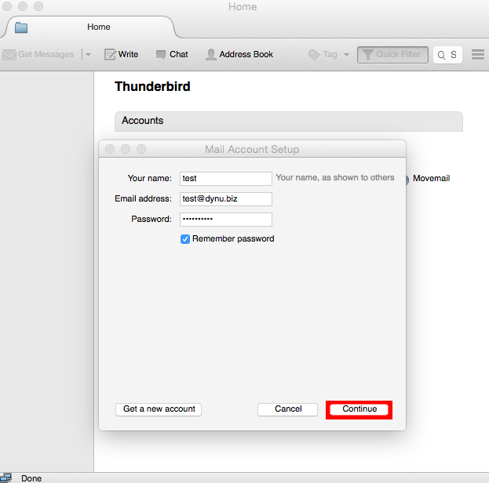Click the folder icon in Home tab
This screenshot has height=483, width=489.
click(x=21, y=27)
